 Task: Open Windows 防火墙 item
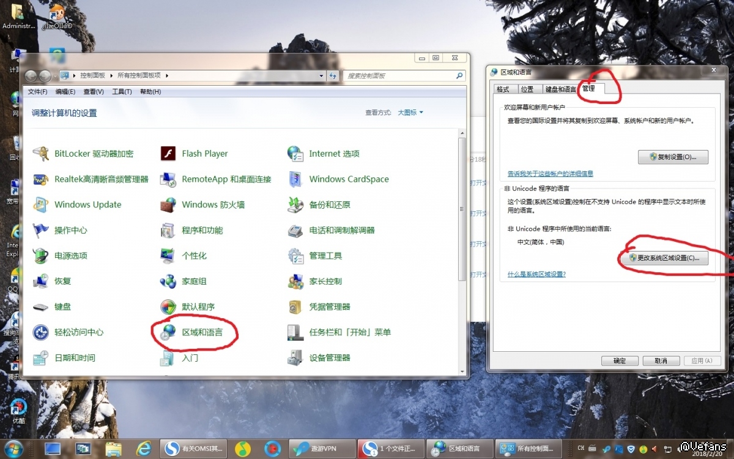202,204
